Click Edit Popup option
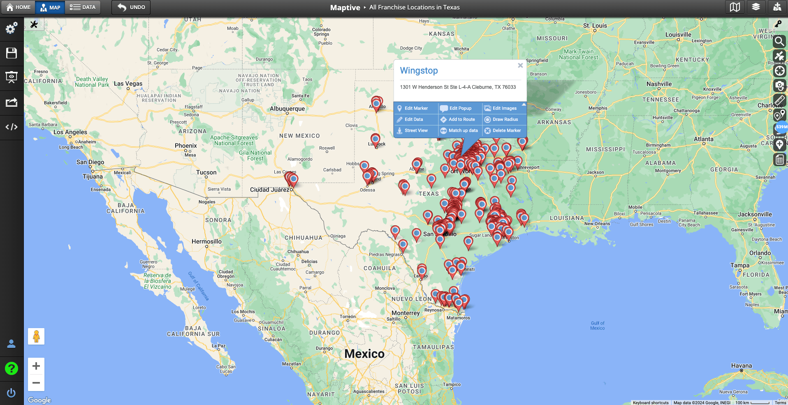 460,108
